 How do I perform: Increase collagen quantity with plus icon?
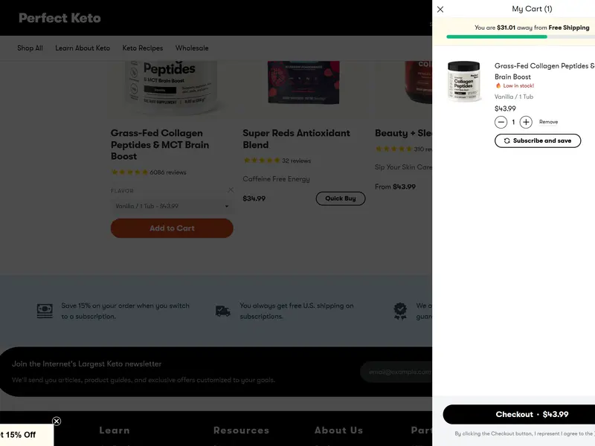tap(526, 122)
